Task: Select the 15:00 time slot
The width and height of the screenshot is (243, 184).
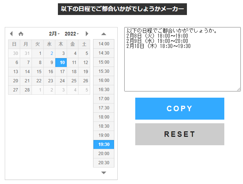Action: (104, 62)
